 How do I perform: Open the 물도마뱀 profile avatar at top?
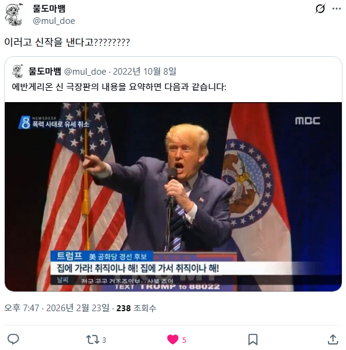point(14,15)
